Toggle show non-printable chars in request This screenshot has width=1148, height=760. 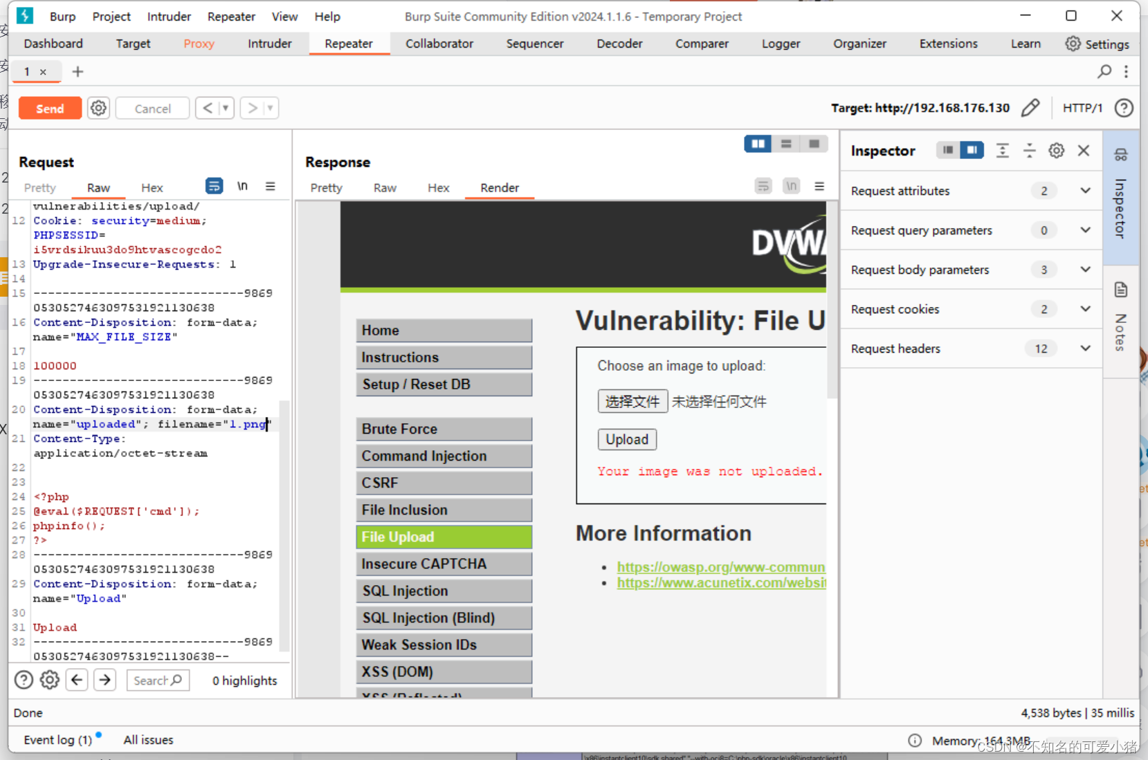[242, 186]
